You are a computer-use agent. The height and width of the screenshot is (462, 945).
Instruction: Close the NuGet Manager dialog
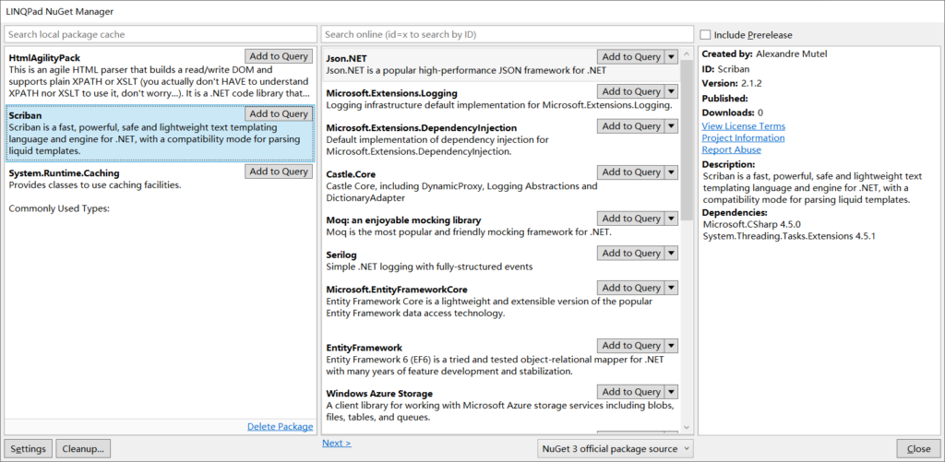918,449
